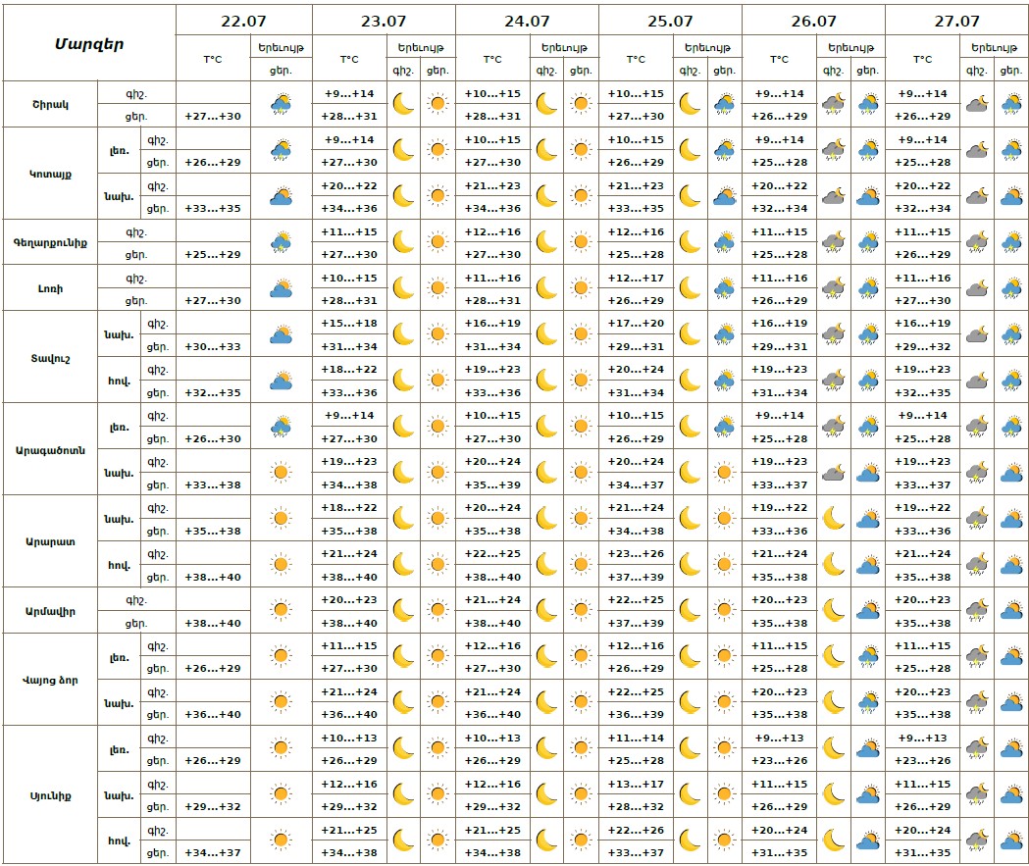Viewport: 1029px width, 866px height.
Task: Click Արմավիր daytime weather icon for 27.07
Action: 1010,610
